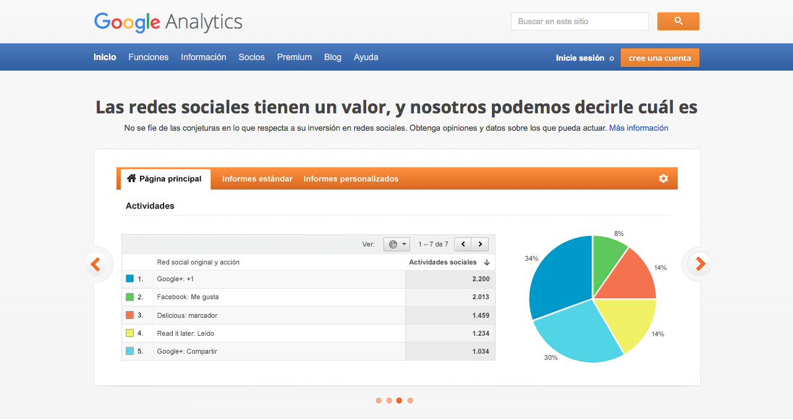Screen dimensions: 793x420
Task: Click the home icon on Página principal tab
Action: [x=131, y=178]
